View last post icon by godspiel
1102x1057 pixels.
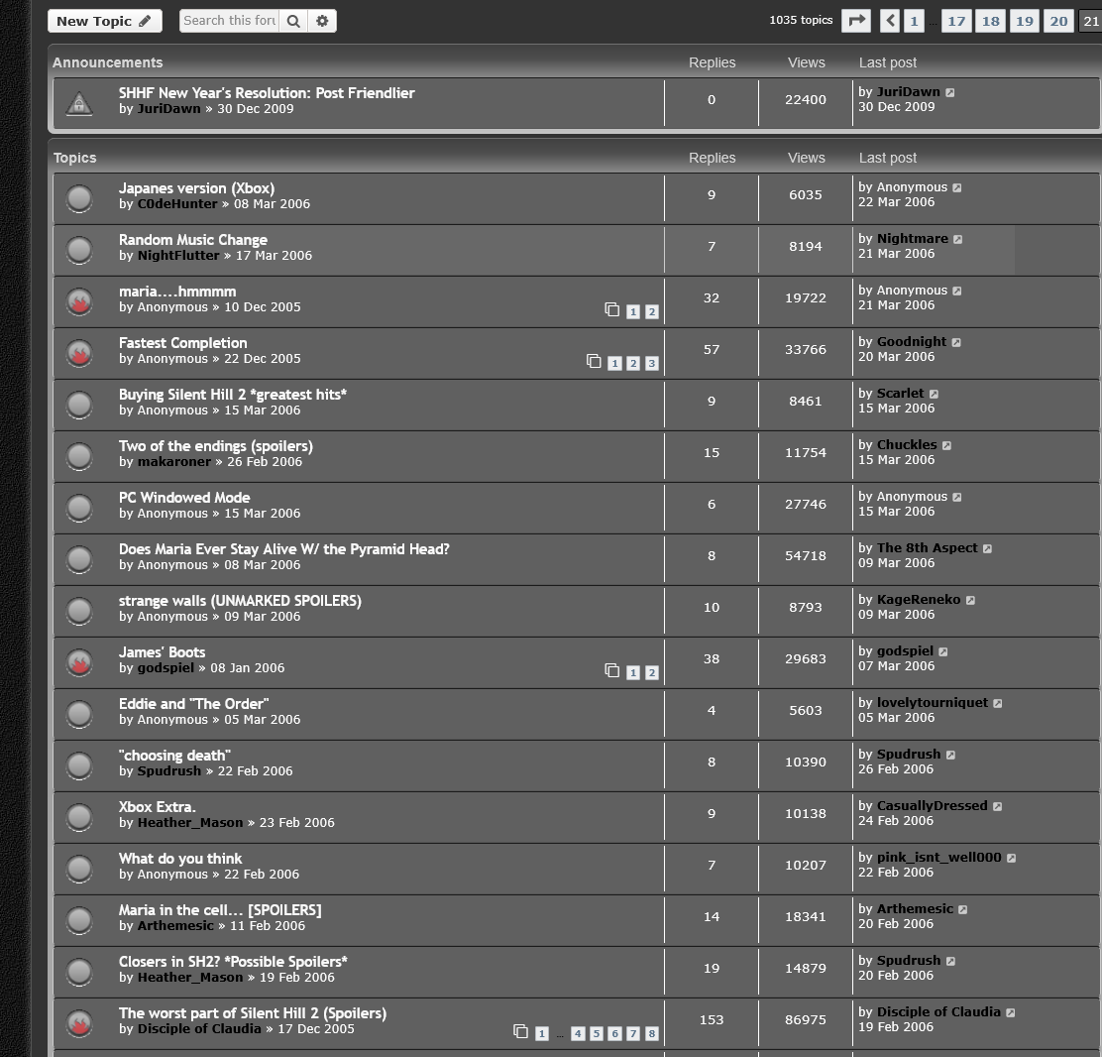click(943, 651)
